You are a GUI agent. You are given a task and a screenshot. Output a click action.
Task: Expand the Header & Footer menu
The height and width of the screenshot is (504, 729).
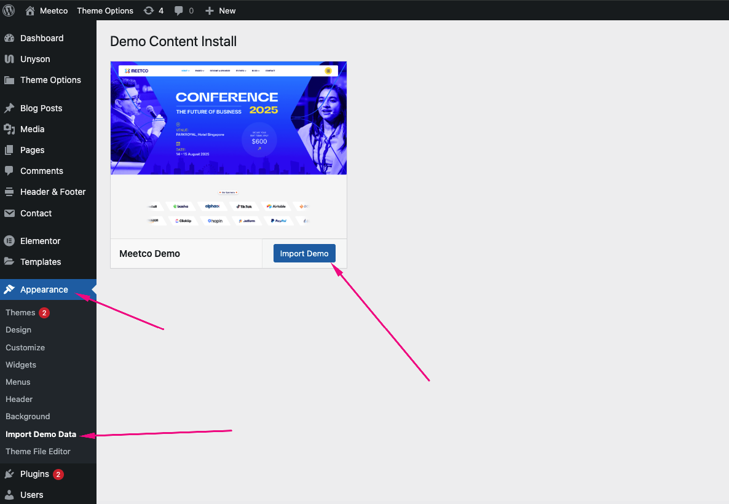[53, 192]
